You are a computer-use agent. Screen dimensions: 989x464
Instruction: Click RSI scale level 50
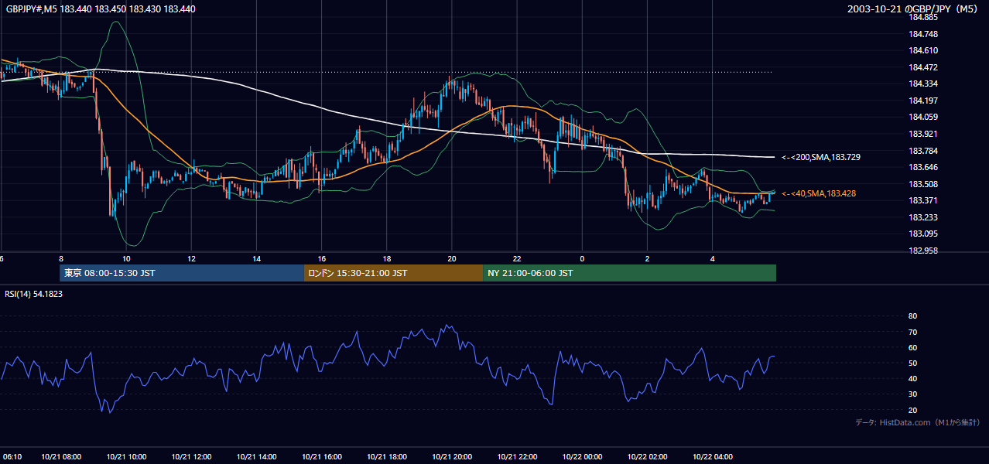point(912,363)
